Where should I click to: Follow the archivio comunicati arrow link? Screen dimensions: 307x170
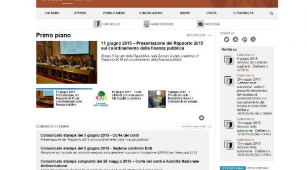click(x=196, y=127)
